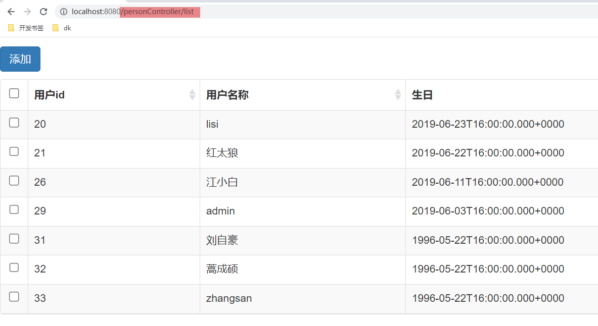The height and width of the screenshot is (326, 598).
Task: Click birthday 2019-06-22T16:00:00.000+0000
Action: point(488,153)
